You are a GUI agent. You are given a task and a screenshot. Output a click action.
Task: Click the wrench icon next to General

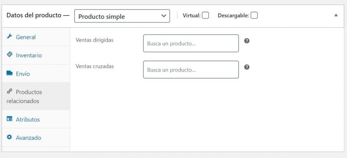[x=9, y=37]
